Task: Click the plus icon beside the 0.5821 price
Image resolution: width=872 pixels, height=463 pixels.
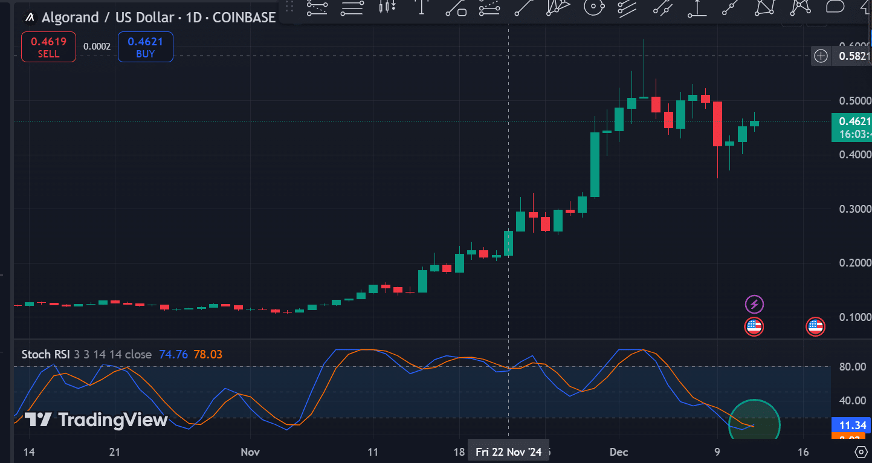Action: 821,56
